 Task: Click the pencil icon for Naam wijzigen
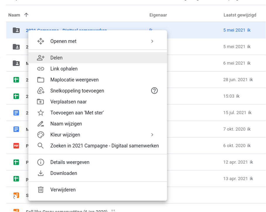click(41, 124)
